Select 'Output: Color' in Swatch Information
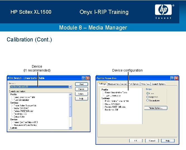This screenshot has width=186, height=150. 19,117
